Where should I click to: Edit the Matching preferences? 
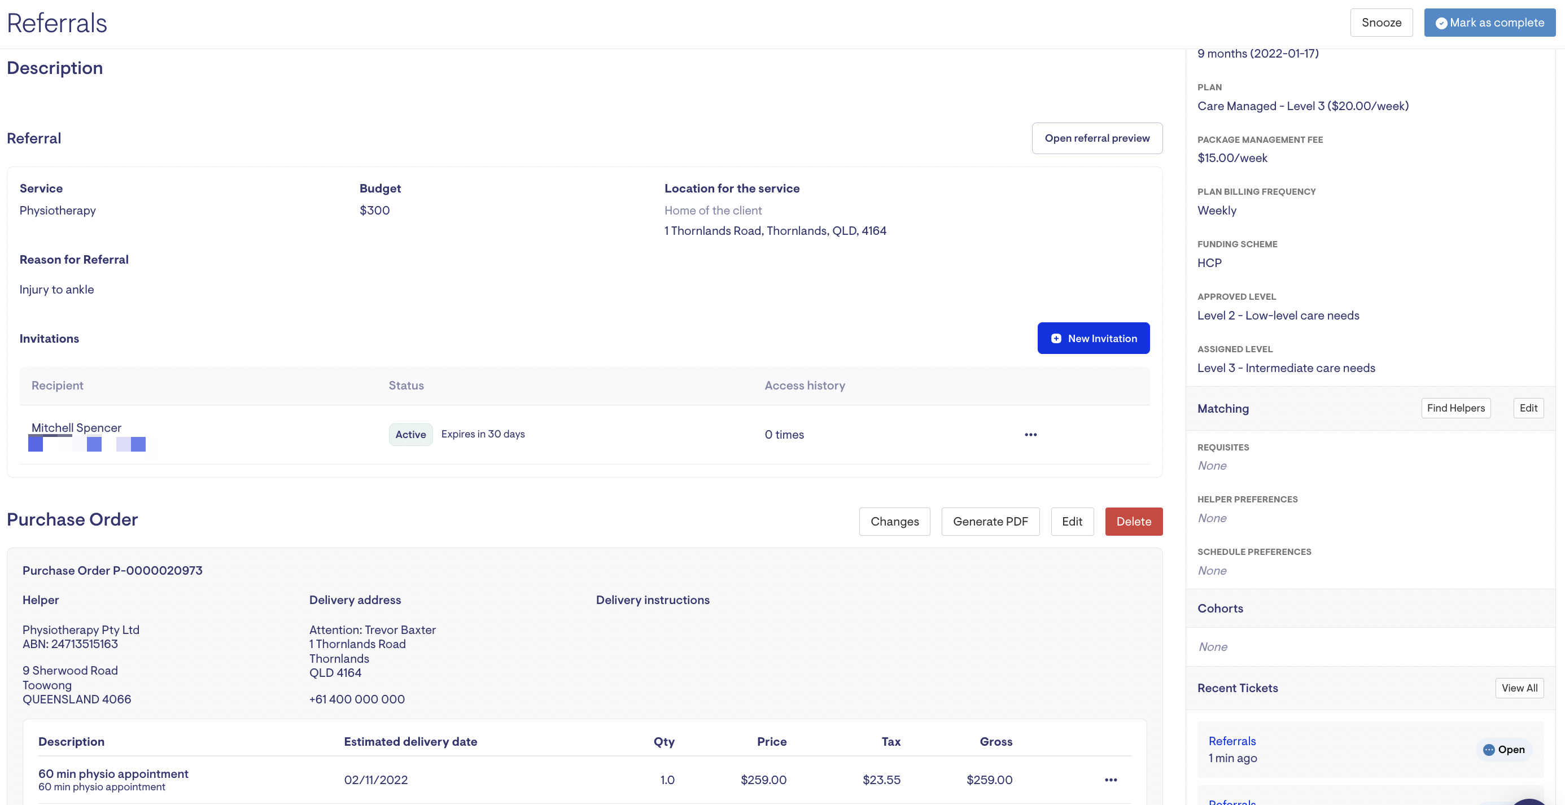coord(1528,408)
